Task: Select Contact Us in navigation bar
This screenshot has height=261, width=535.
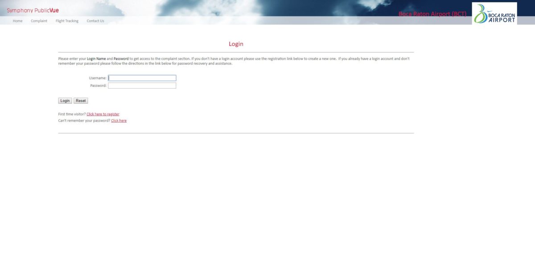Action: click(95, 21)
